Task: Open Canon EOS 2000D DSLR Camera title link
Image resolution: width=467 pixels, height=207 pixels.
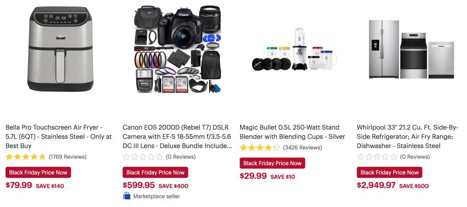Action: [177, 136]
